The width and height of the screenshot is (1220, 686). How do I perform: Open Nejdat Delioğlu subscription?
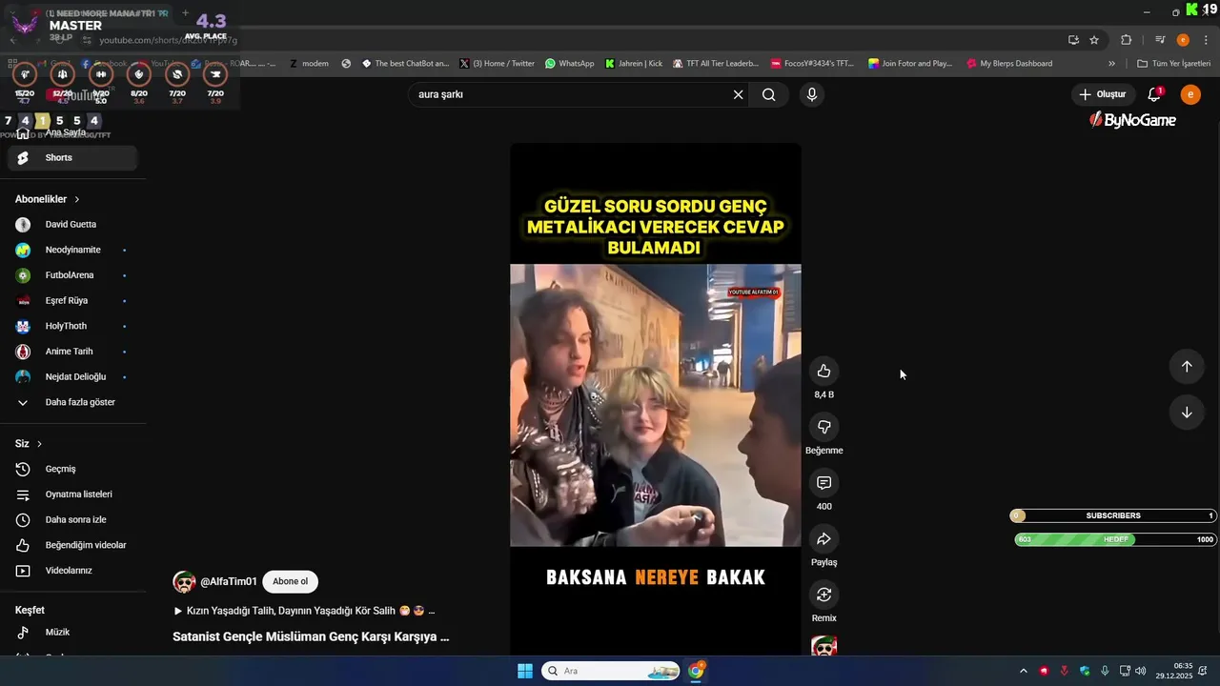tap(72, 377)
